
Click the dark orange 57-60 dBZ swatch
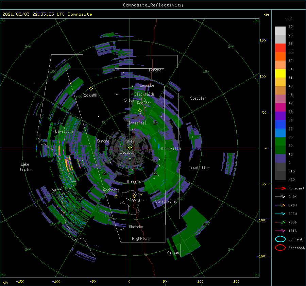(x=280, y=56)
